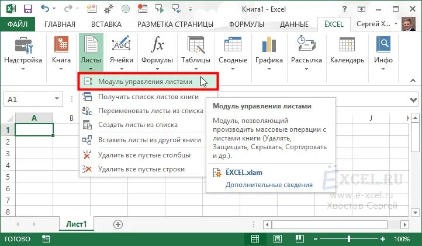Choose Создать листы из списка

[x=143, y=125]
